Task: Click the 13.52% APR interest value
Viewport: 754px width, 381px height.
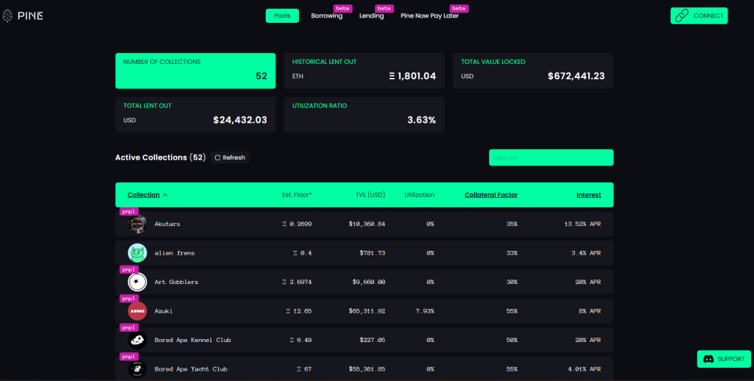Action: coord(582,224)
